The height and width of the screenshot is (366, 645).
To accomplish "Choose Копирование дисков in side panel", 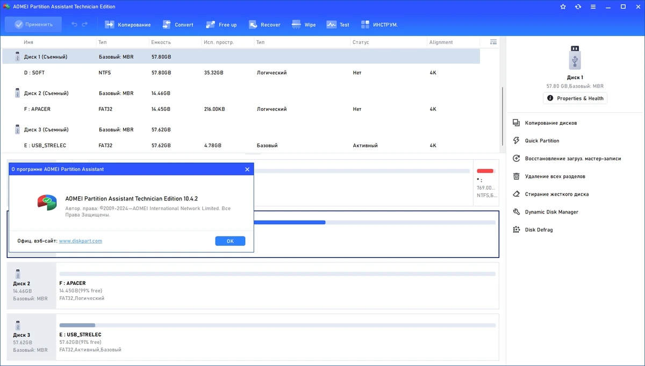I will coord(551,123).
